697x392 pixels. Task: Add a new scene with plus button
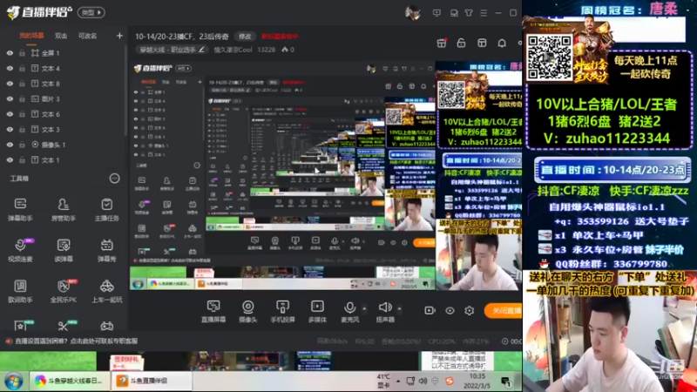pos(119,36)
